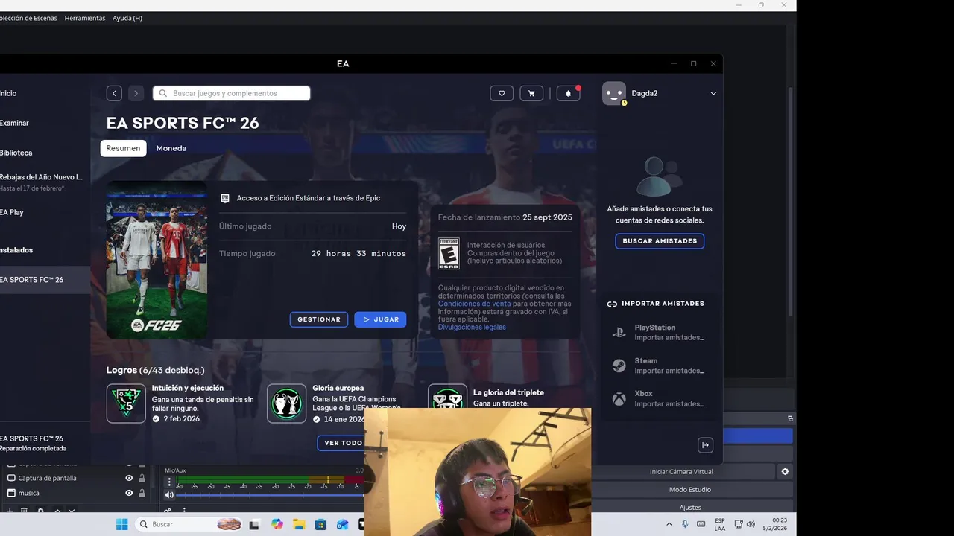Open Copilot from the taskbar

tap(277, 524)
